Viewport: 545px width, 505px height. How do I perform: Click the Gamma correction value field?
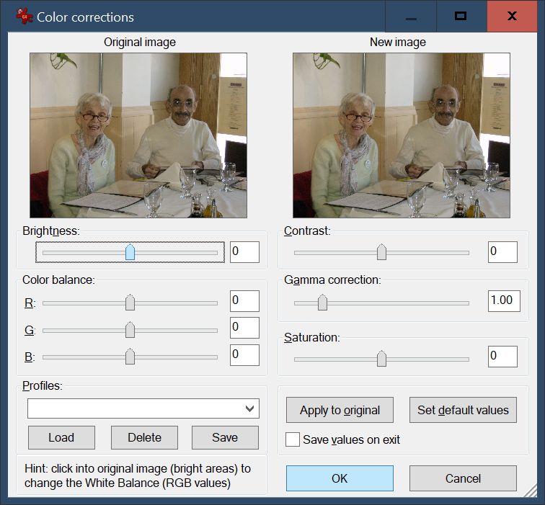[x=504, y=300]
